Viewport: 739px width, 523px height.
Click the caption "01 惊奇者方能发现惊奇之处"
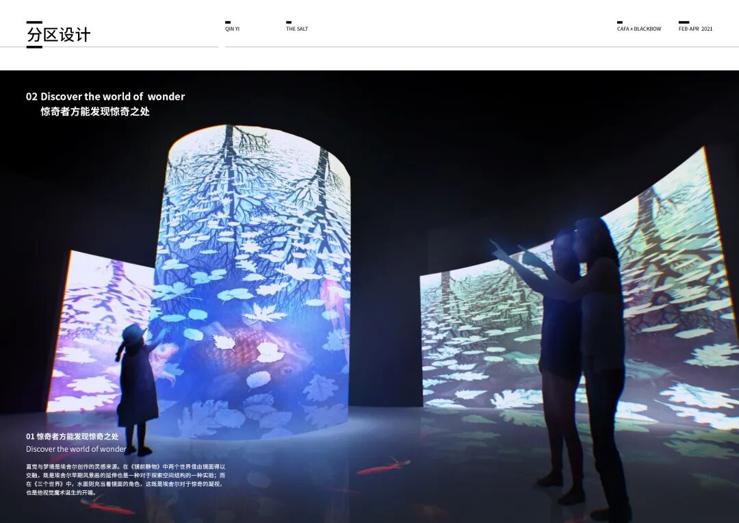[x=72, y=436]
